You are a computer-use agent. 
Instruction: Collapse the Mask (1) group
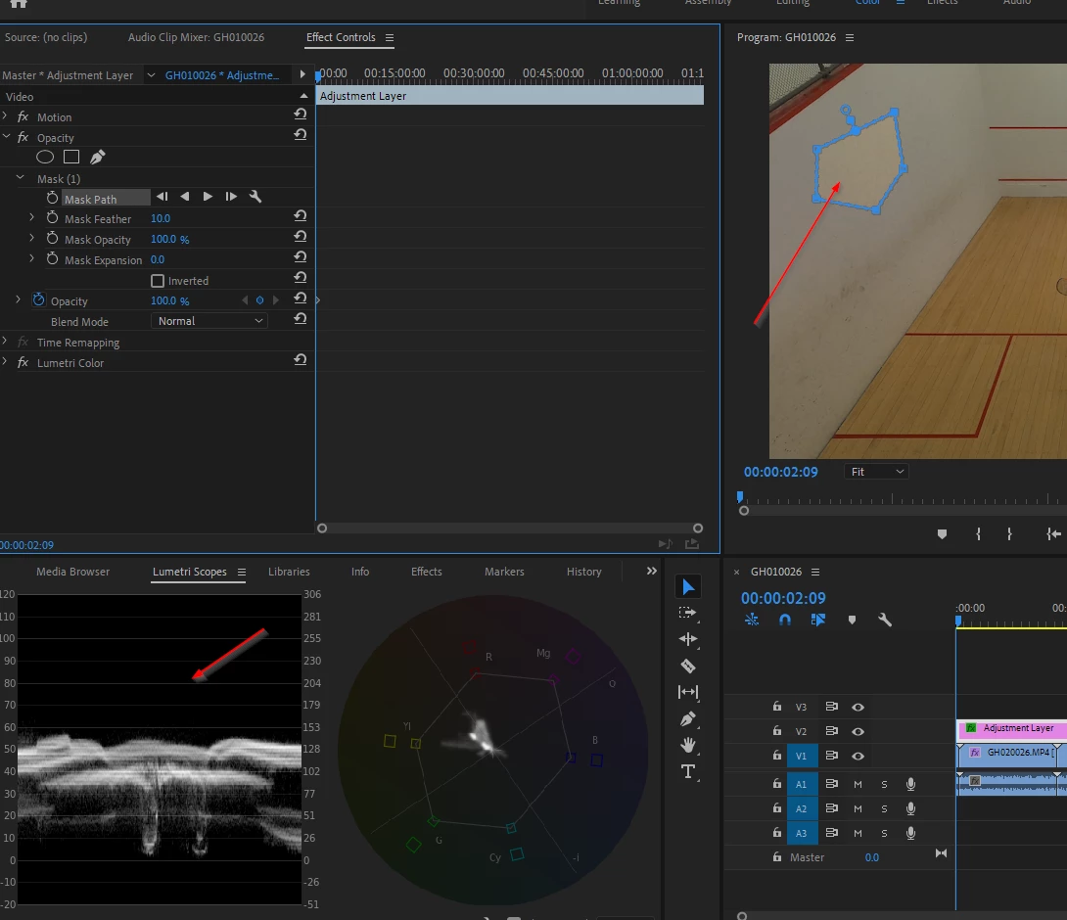20,177
